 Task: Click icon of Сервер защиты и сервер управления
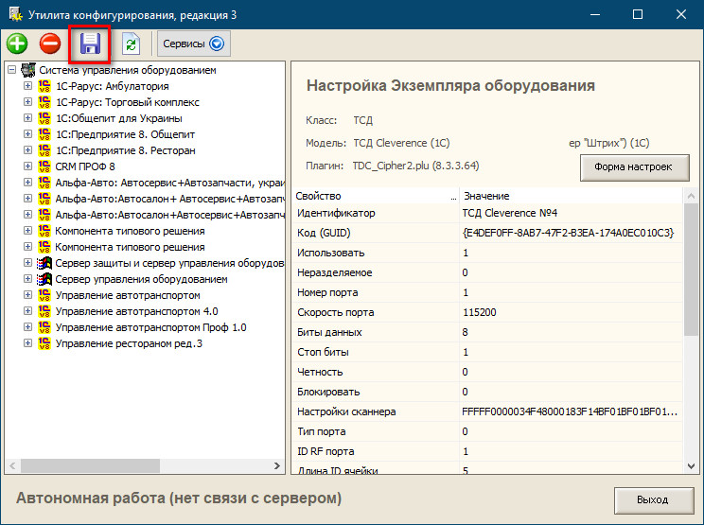[44, 263]
